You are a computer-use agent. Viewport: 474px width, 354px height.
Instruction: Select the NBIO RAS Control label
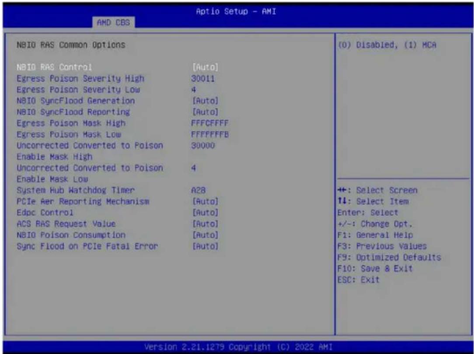pos(54,67)
